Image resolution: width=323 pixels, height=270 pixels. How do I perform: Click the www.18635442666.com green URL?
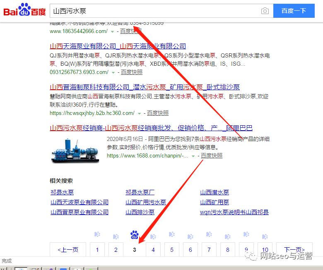click(x=79, y=31)
